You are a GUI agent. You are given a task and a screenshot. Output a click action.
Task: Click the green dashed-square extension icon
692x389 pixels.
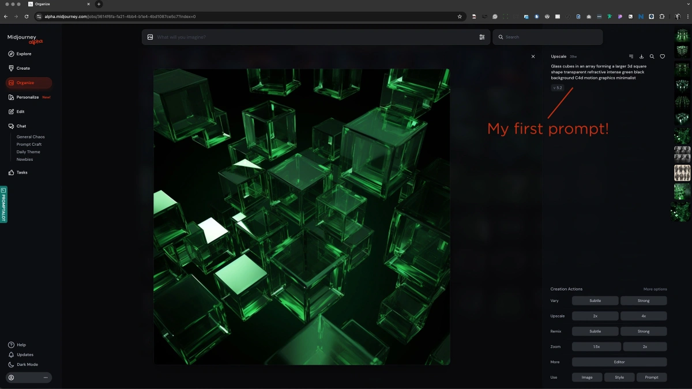tap(506, 17)
